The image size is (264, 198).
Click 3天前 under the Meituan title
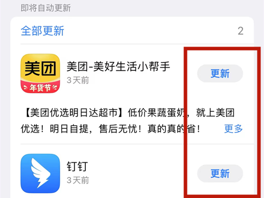(x=78, y=81)
